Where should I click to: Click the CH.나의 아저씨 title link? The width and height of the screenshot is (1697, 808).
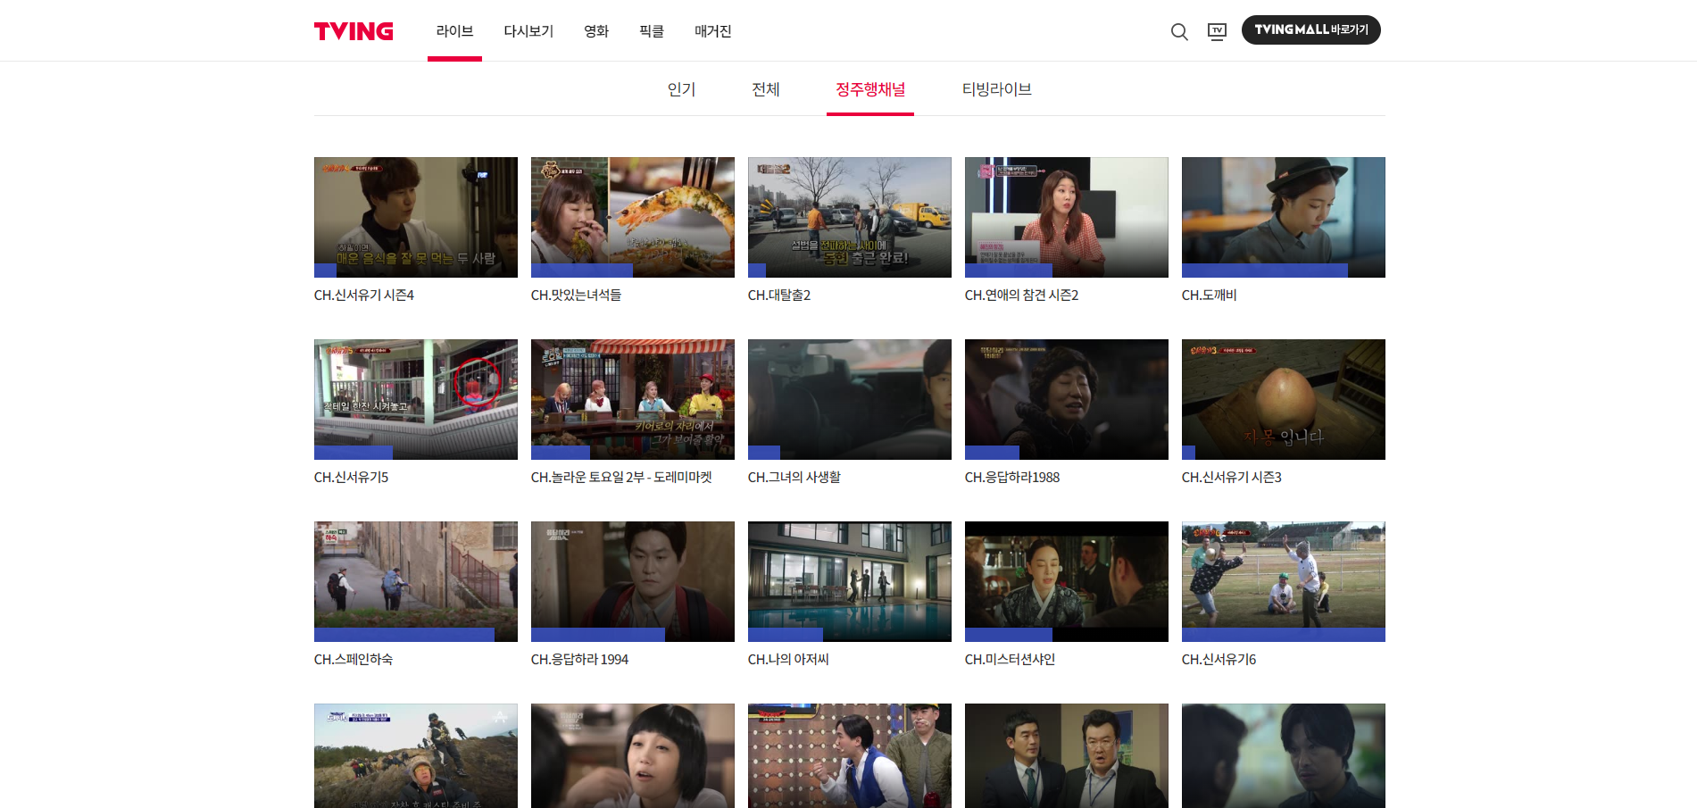788,660
